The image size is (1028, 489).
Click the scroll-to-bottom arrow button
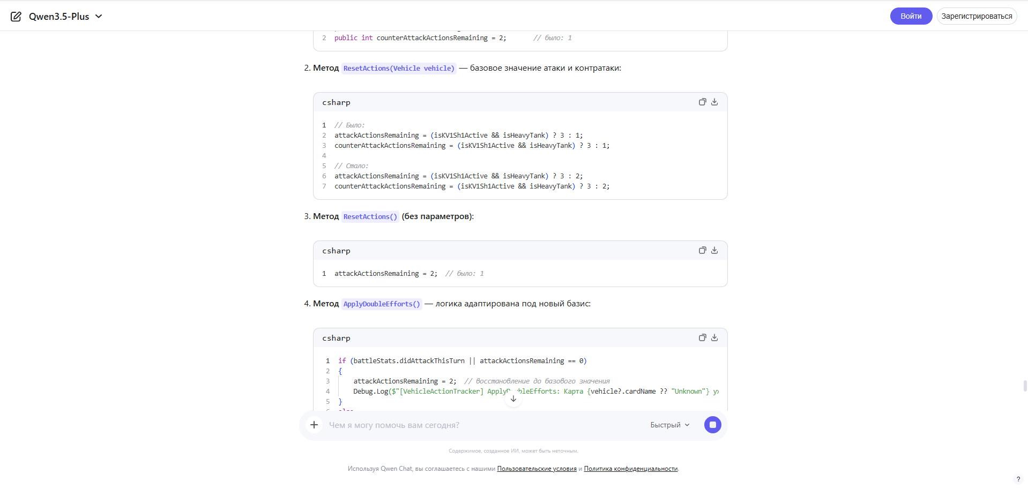point(513,398)
